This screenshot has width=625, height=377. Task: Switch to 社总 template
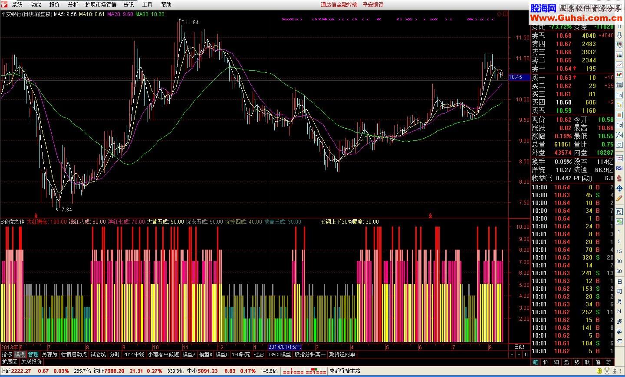tap(259, 354)
